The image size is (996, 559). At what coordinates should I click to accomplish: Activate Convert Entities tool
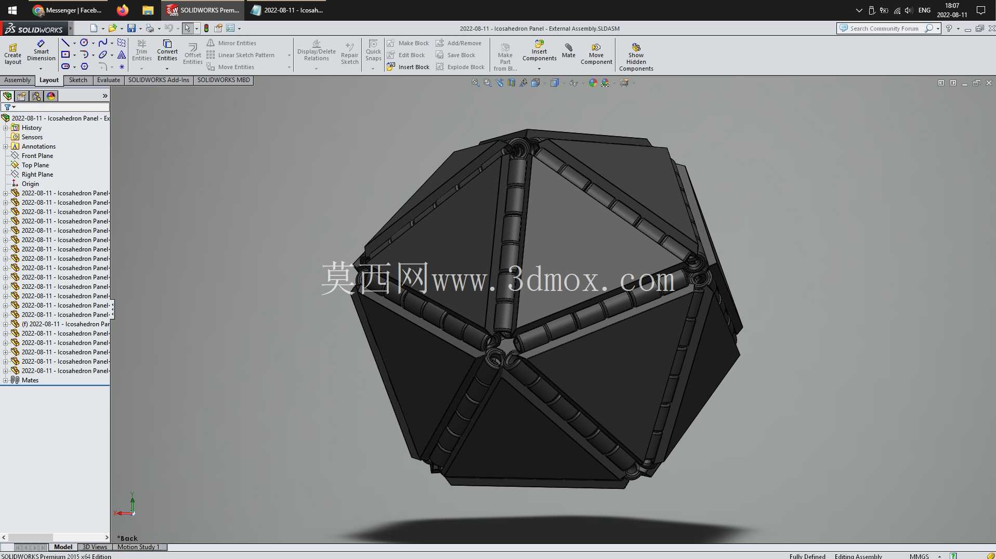(x=167, y=50)
